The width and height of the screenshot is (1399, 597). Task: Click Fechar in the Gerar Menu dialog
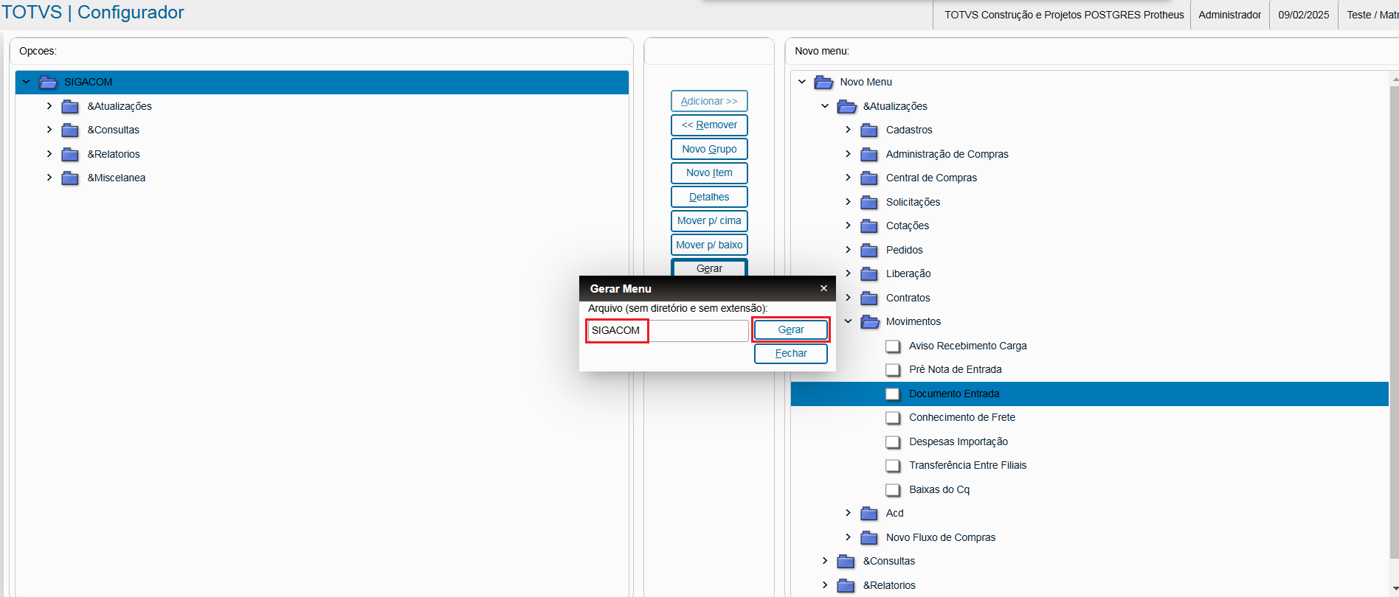click(x=791, y=354)
